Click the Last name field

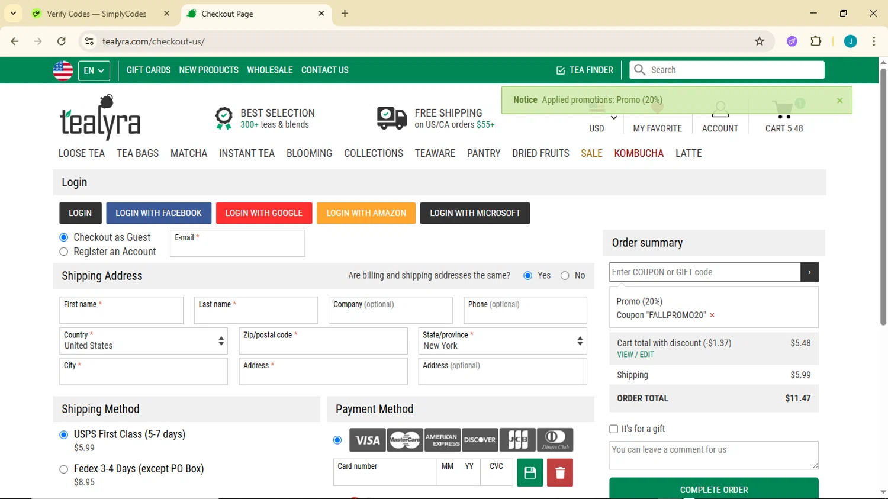point(256,310)
